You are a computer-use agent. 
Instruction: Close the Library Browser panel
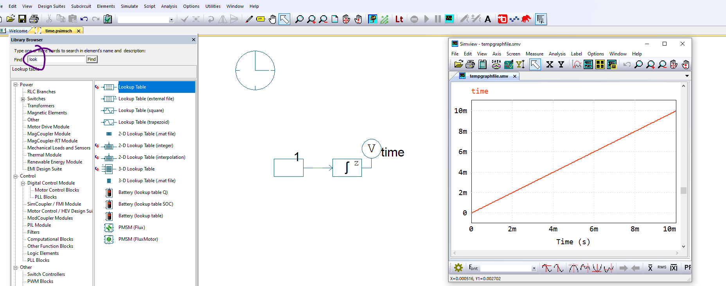pos(193,40)
